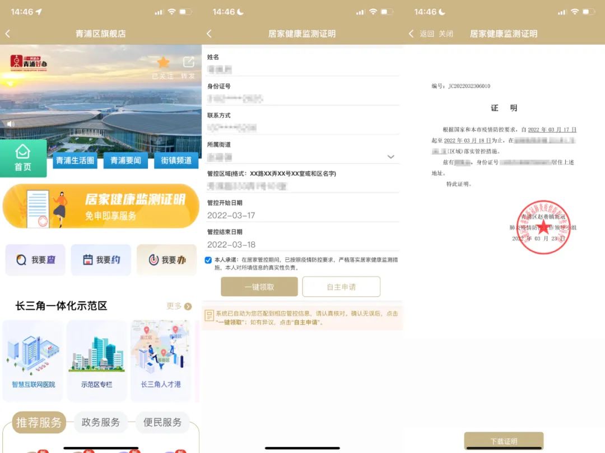
Task: Expand 更多 in 长三角一体化示范区
Action: 179,306
